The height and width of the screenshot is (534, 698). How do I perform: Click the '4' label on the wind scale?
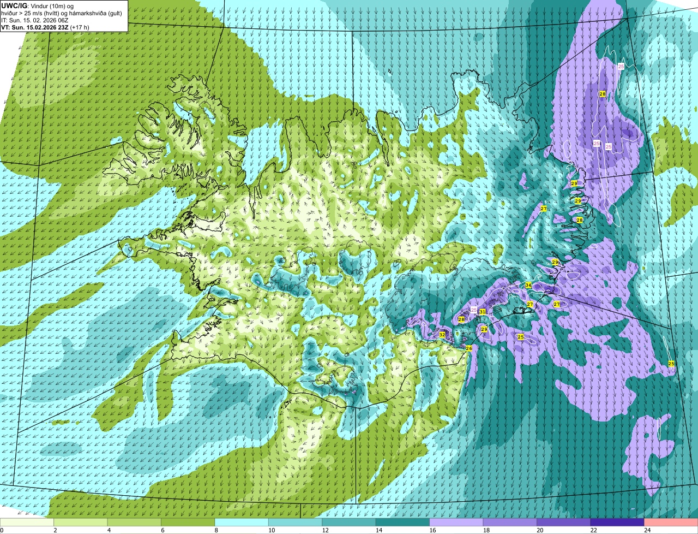109,530
